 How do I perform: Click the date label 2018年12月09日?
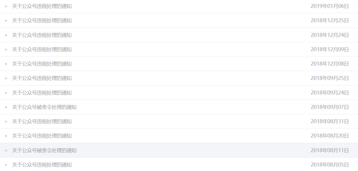[330, 49]
